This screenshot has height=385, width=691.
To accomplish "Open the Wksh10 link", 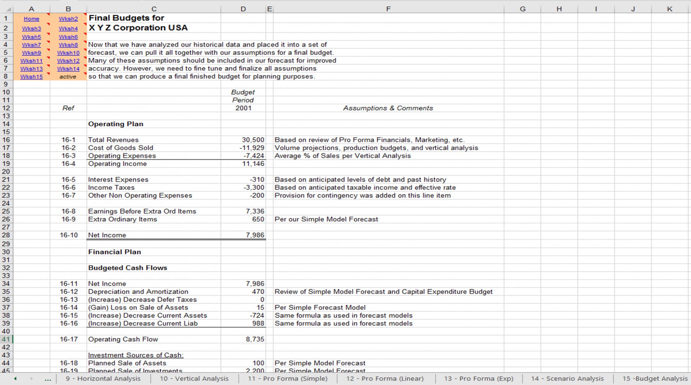I will pos(68,53).
